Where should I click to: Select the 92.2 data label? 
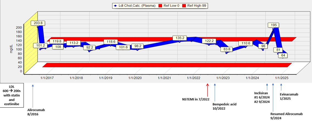89,47
